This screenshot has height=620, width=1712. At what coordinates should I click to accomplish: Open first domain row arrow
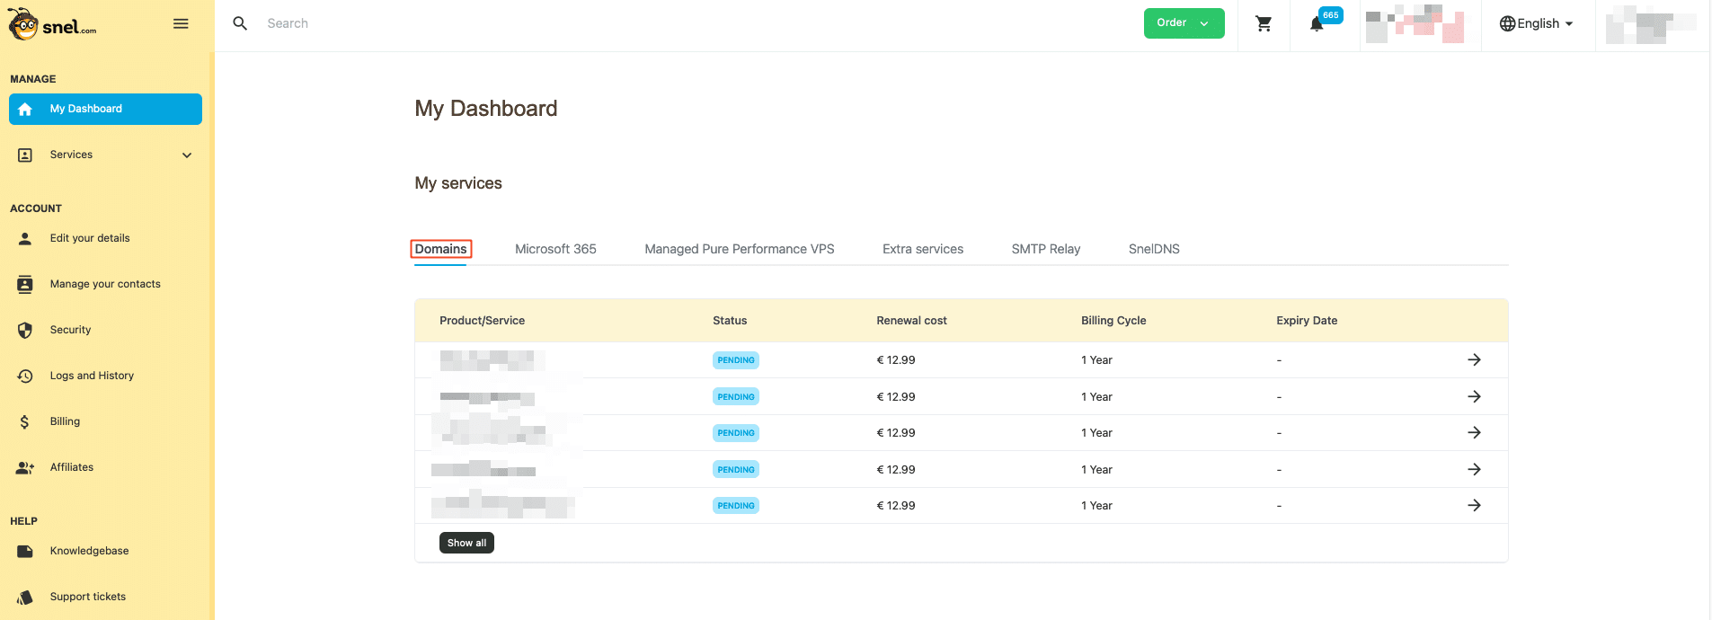(1474, 359)
